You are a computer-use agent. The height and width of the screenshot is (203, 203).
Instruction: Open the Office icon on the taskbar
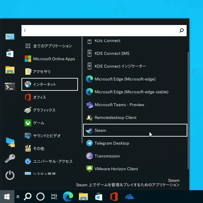pos(114,197)
